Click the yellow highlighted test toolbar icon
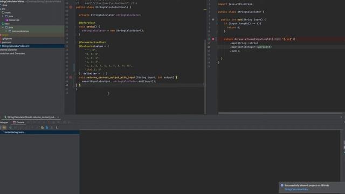 click(4, 128)
